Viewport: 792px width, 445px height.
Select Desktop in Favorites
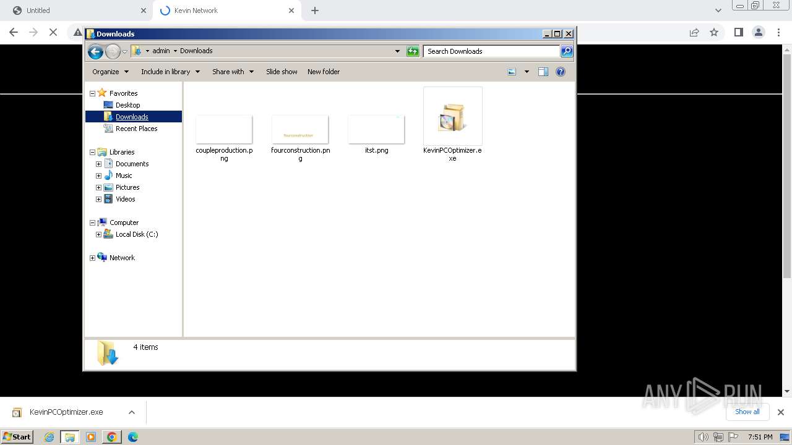127,105
